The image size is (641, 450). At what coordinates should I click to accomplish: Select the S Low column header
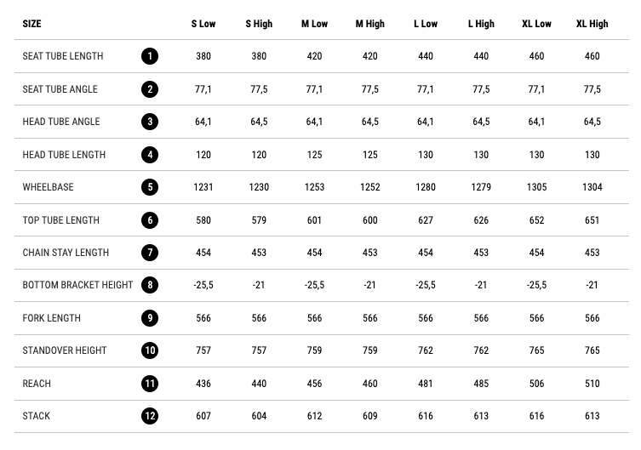click(x=203, y=24)
